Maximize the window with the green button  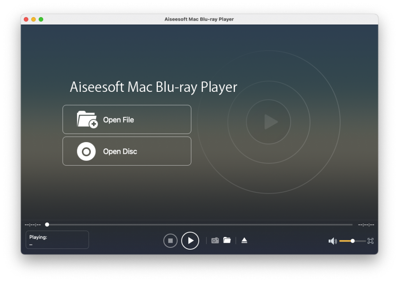click(x=41, y=19)
